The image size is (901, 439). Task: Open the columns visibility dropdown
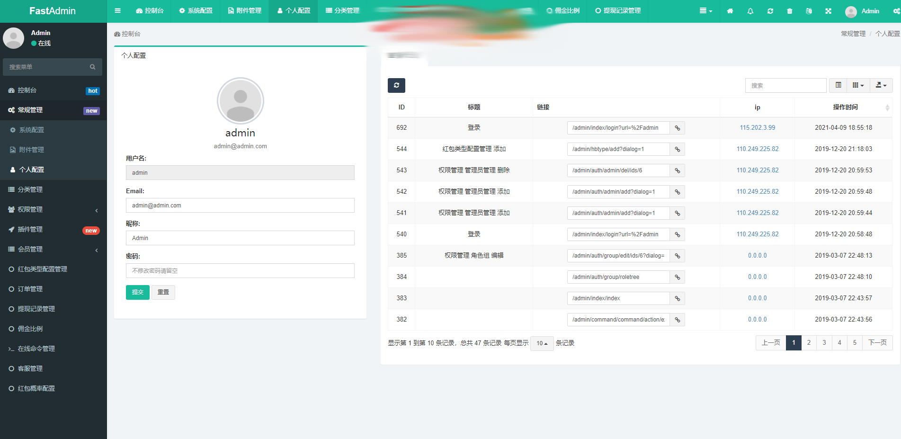858,85
